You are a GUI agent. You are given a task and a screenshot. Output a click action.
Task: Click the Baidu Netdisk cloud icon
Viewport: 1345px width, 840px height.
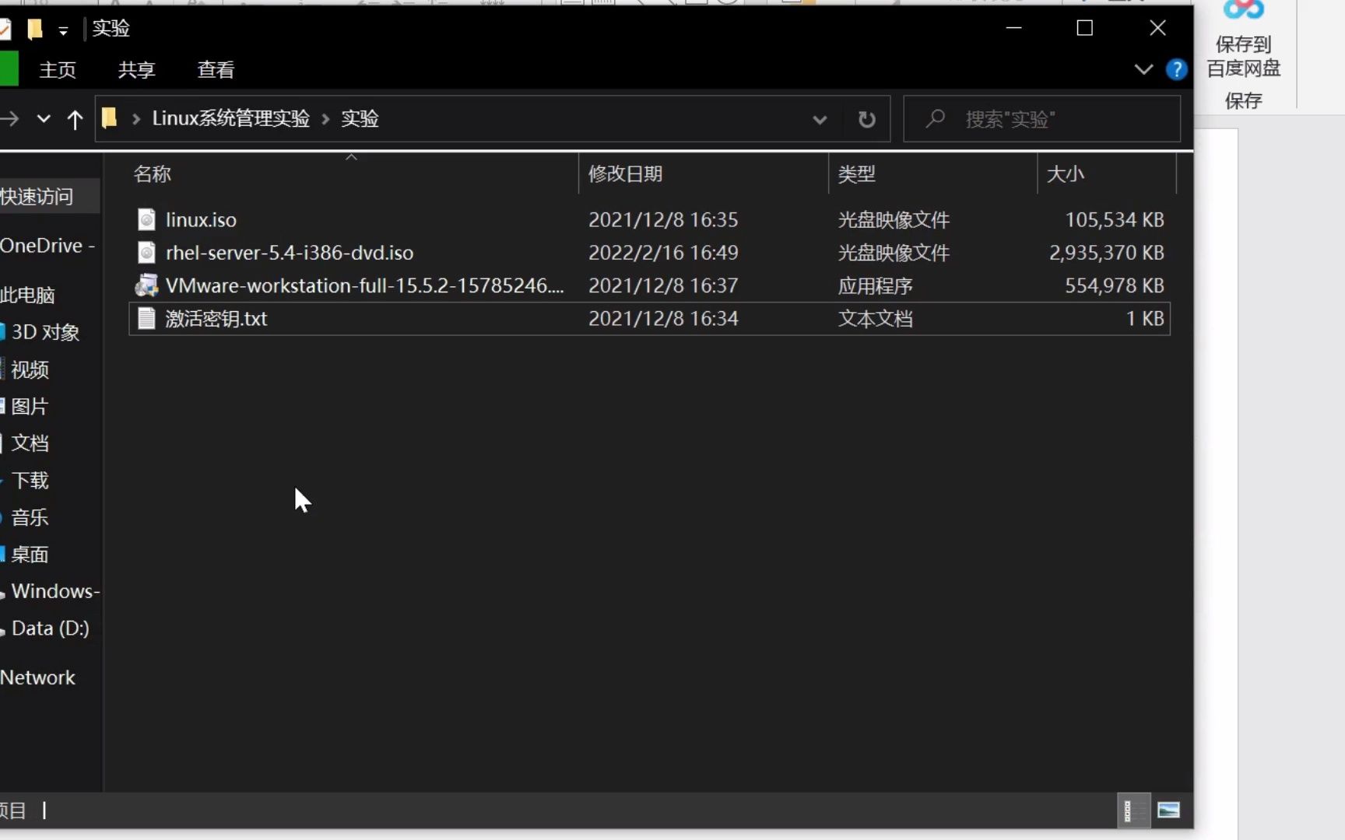pos(1243,9)
